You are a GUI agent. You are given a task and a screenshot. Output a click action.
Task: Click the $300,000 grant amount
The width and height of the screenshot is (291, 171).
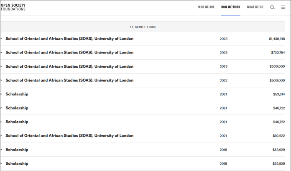277,66
